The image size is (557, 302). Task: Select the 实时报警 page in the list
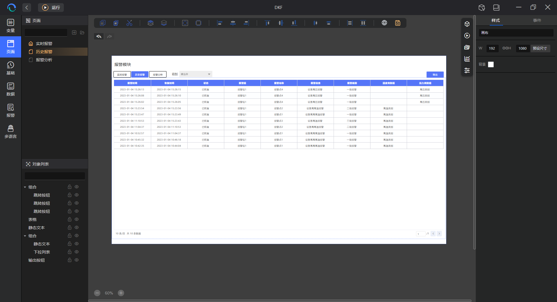coord(55,44)
